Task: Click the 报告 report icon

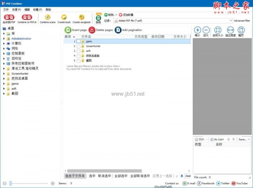Action: point(98,18)
